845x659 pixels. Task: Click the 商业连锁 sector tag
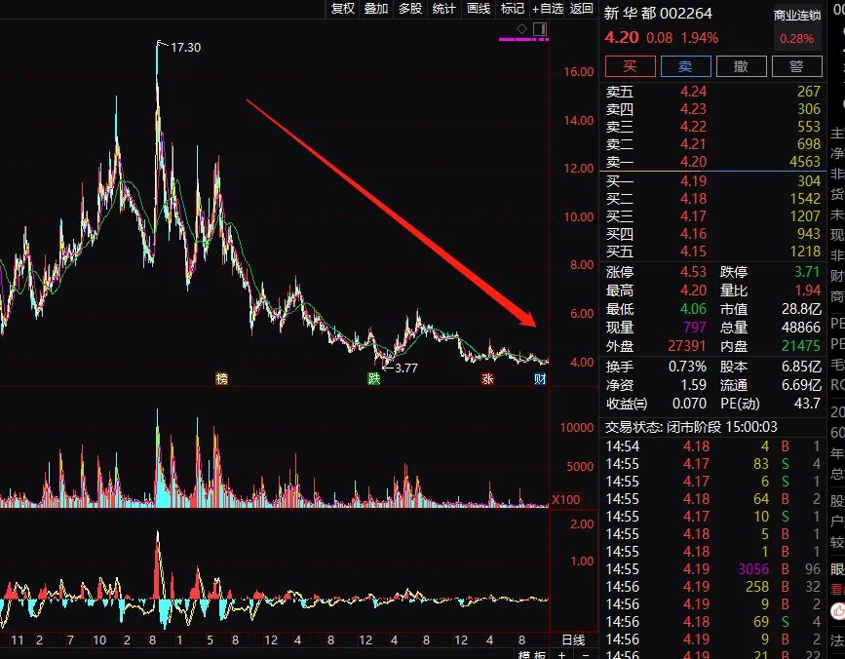pos(797,15)
